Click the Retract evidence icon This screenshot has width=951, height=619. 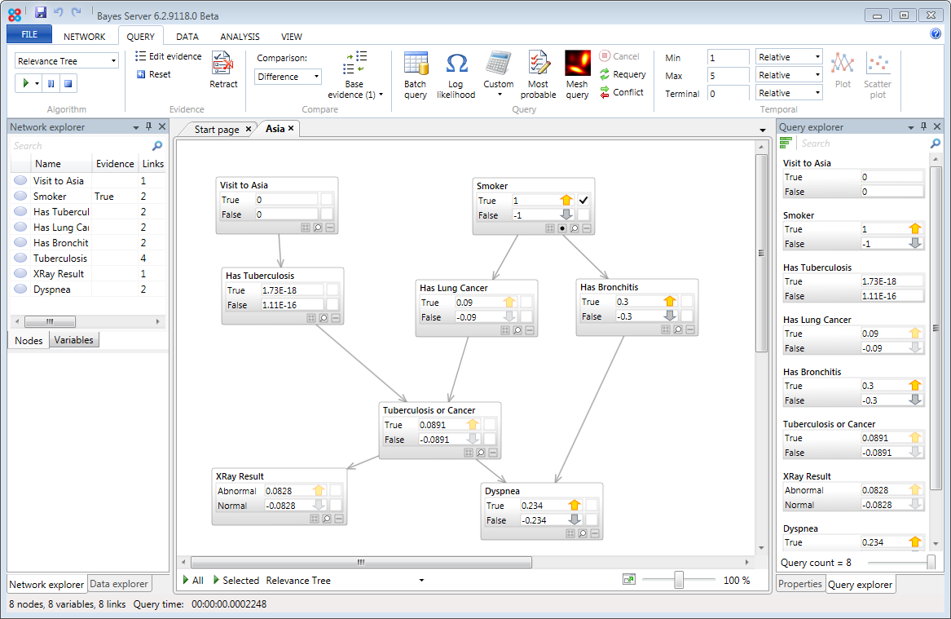222,64
